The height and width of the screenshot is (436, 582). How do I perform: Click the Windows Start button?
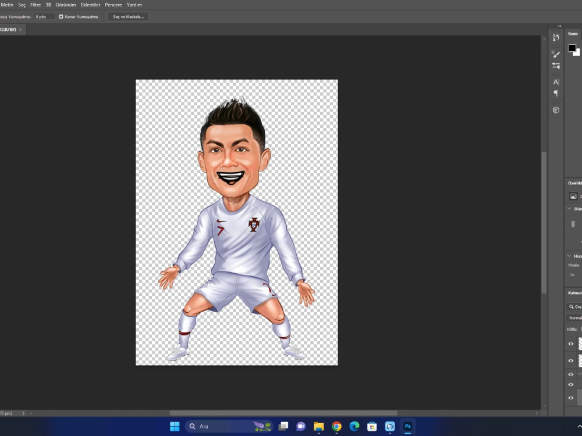[x=175, y=426]
